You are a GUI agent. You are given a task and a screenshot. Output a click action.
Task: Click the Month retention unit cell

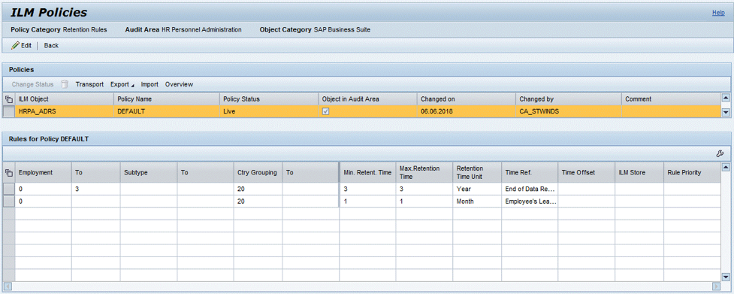(x=477, y=202)
